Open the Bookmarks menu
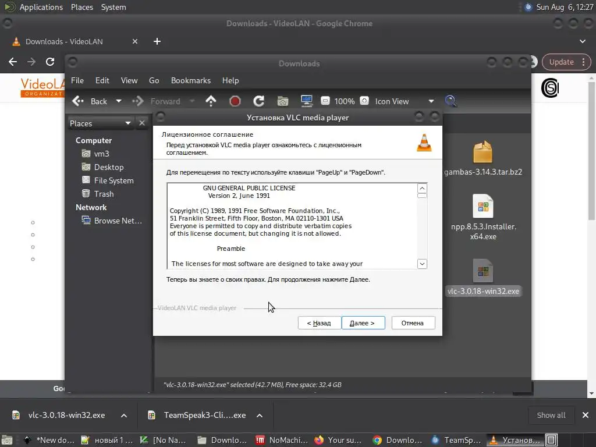The width and height of the screenshot is (596, 447). coord(190,80)
